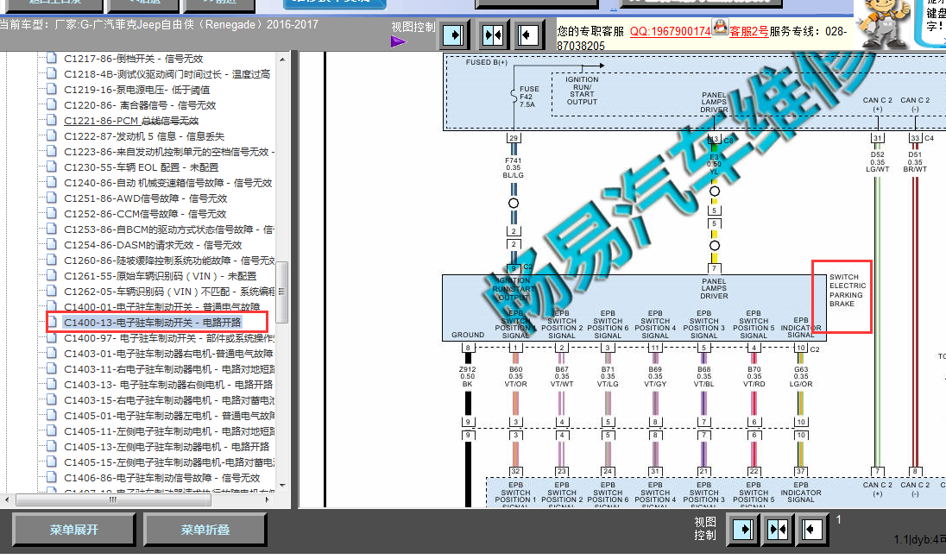Click the show-left-pane view icon next to 您的专职客服
946x559 pixels.
tap(527, 35)
